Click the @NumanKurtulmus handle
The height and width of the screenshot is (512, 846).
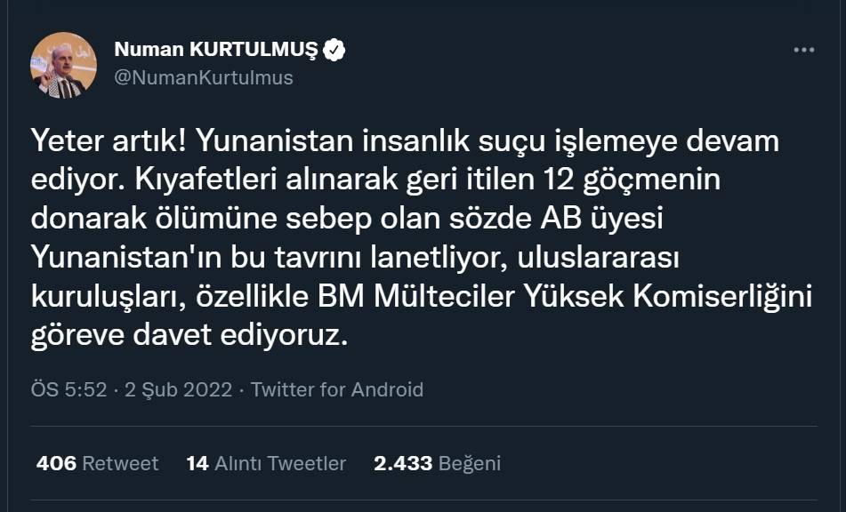tap(204, 77)
